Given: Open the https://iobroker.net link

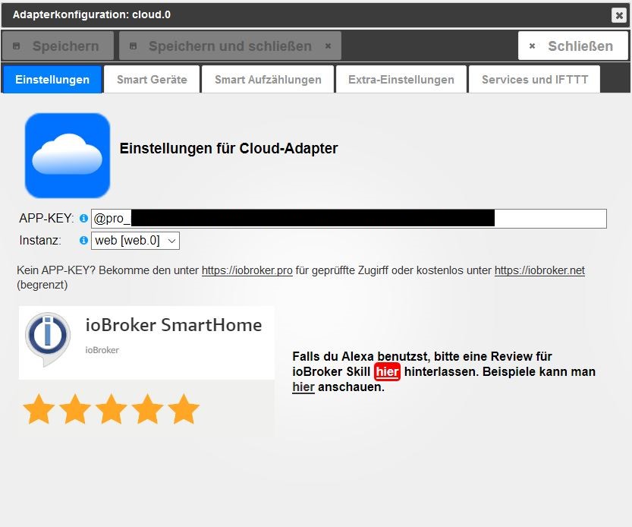Looking at the screenshot, I should [539, 270].
